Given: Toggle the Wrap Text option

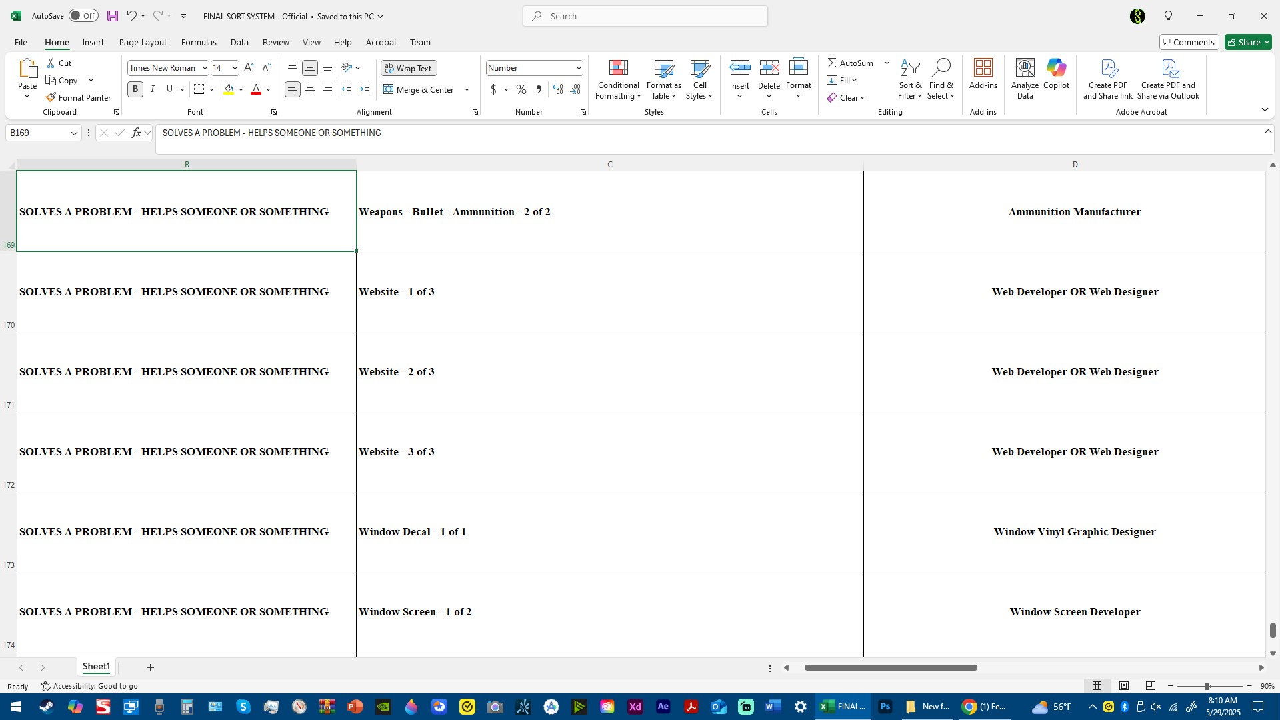Looking at the screenshot, I should coord(409,68).
